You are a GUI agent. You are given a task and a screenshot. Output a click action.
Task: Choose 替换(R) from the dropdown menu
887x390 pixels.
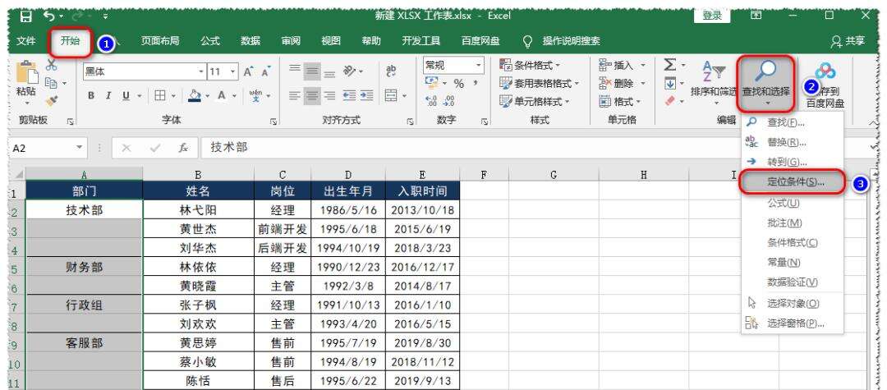(x=793, y=142)
